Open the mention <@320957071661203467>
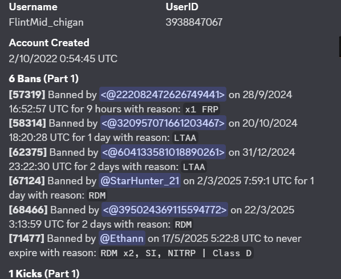Viewport: 341px width, 279px height. click(x=163, y=123)
